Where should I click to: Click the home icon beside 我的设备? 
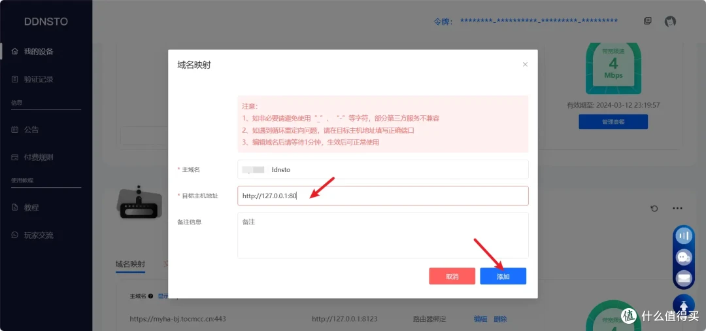coord(15,51)
